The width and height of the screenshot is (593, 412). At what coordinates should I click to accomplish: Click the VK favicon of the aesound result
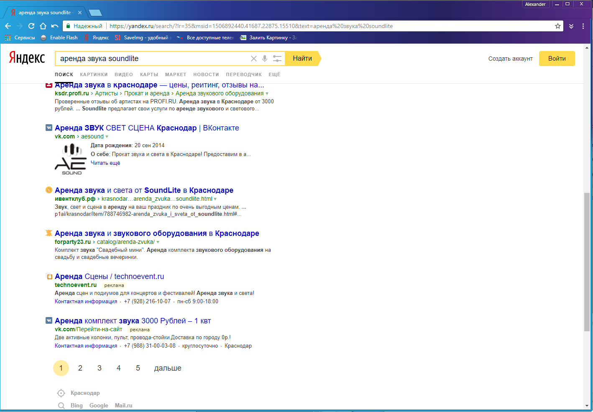(49, 128)
